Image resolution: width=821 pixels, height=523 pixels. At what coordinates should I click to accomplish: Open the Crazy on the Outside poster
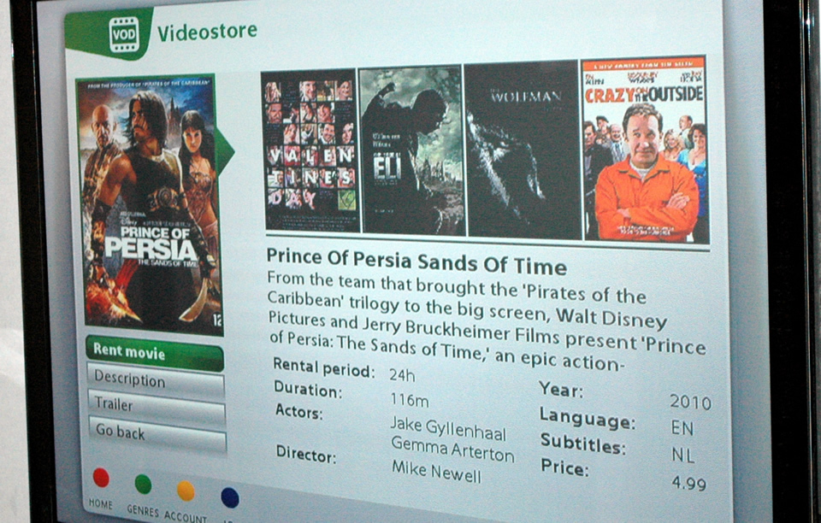pyautogui.click(x=646, y=150)
